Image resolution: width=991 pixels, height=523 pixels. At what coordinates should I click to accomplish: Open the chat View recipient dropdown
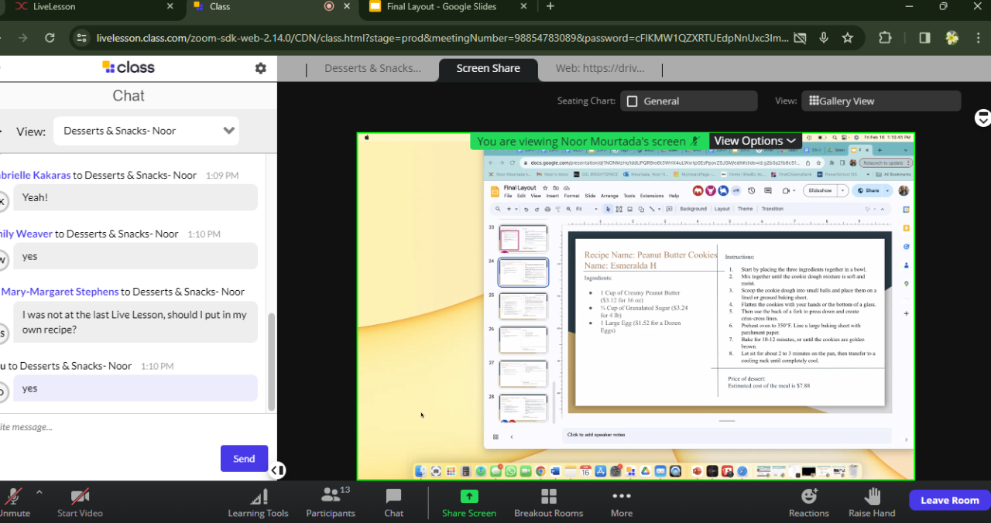tap(146, 131)
